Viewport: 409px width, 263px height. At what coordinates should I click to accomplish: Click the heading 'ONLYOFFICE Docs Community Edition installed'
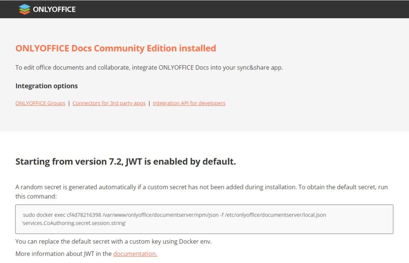click(x=115, y=48)
